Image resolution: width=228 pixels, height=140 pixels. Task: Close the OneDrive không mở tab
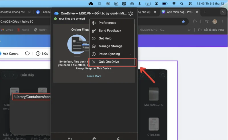click(x=29, y=12)
